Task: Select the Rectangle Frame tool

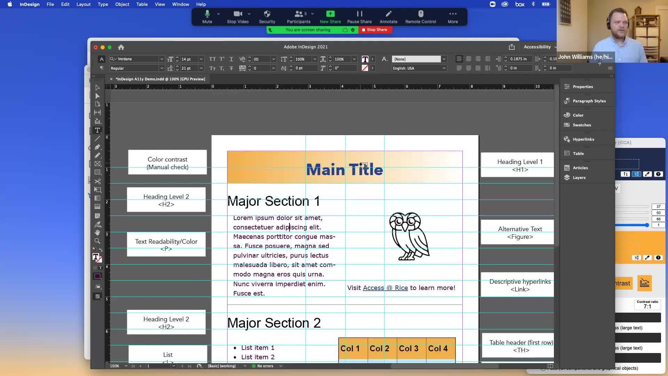Action: [97, 164]
